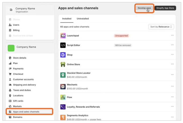Click the Markets globe icon
Image resolution: width=183 pixels, height=123 pixels.
pyautogui.click(x=10, y=106)
